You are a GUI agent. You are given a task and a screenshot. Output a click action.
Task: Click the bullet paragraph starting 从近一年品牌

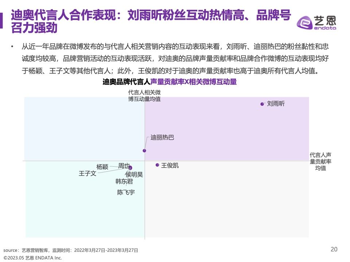(175, 59)
